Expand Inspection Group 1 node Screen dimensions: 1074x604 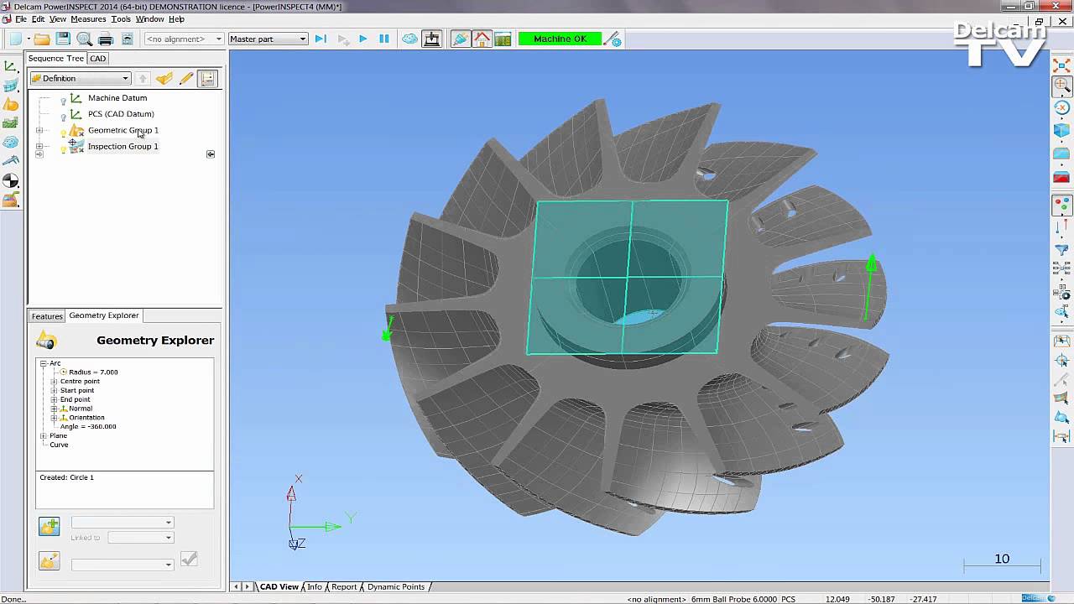tap(39, 147)
